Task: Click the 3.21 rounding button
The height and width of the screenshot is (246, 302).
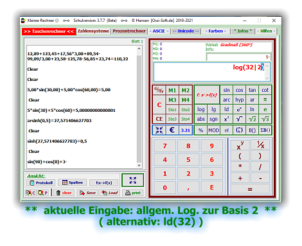Action: pos(186,130)
